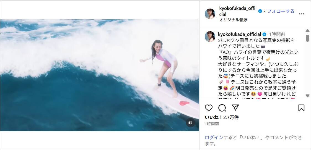Click the verified badge beside the caption username
Image resolution: width=311 pixels, height=150 pixels.
pyautogui.click(x=264, y=34)
